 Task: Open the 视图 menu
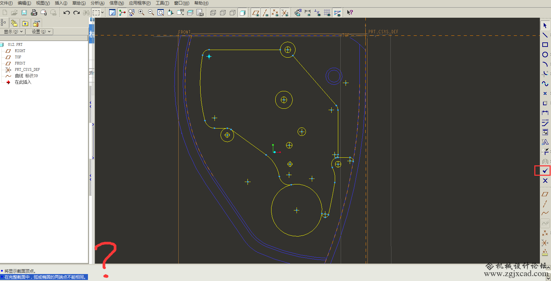point(43,3)
